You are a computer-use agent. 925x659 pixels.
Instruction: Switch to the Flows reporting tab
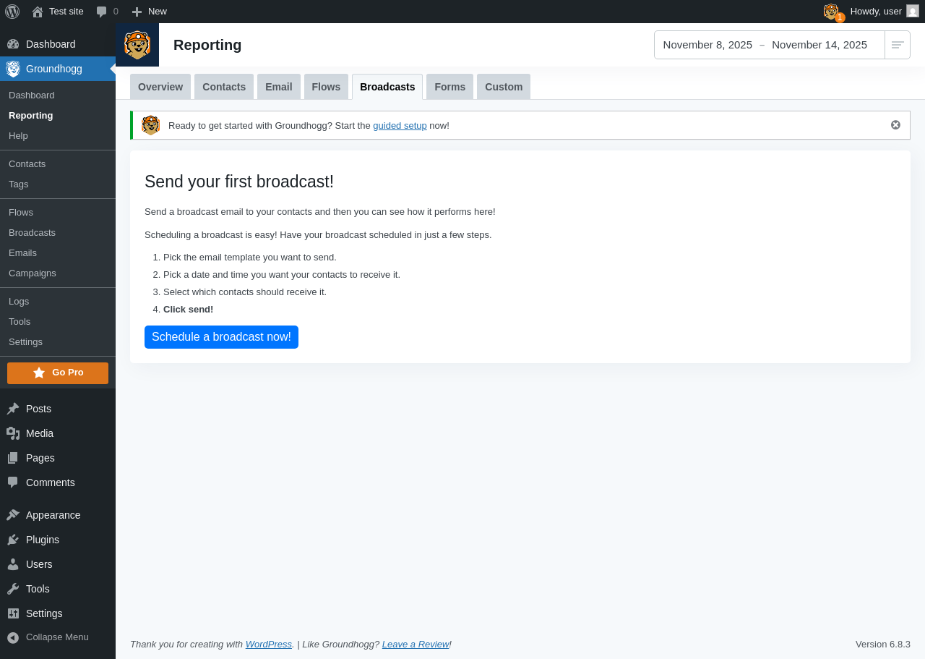(326, 87)
